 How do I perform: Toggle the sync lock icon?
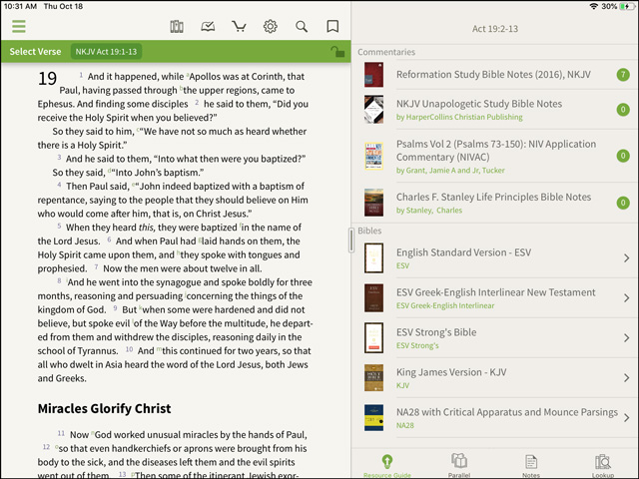click(x=337, y=51)
